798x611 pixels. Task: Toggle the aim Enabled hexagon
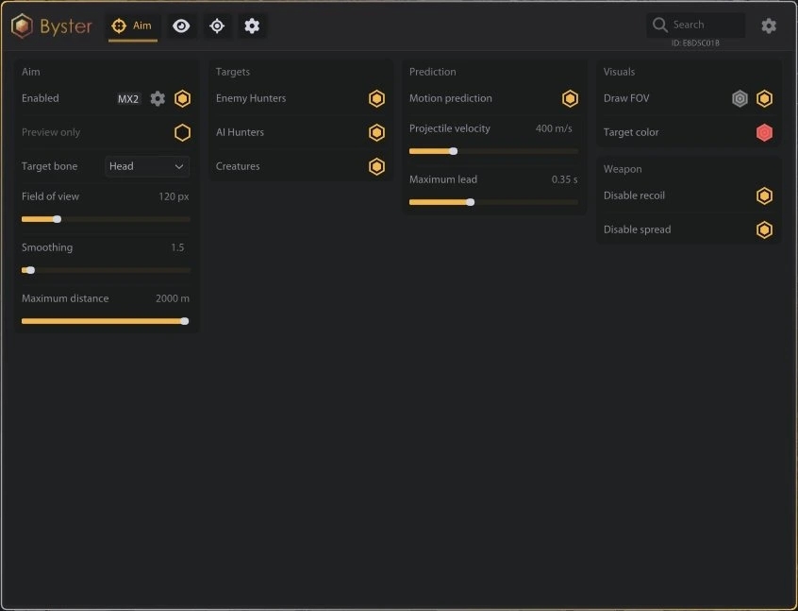[182, 98]
